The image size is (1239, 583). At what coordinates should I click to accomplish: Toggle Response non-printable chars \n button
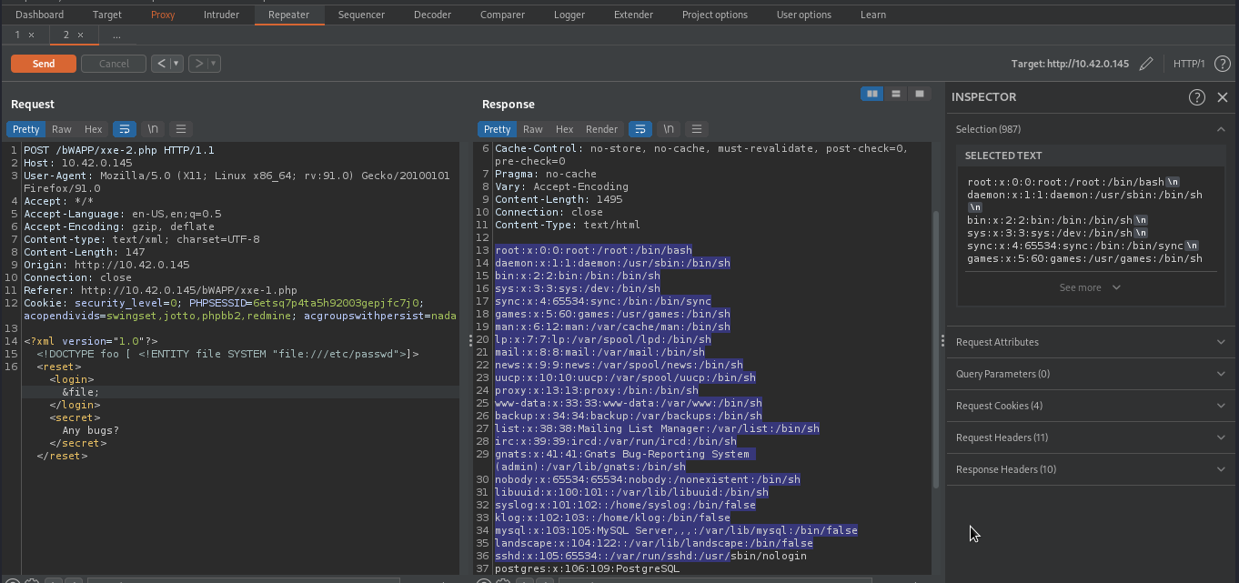669,129
